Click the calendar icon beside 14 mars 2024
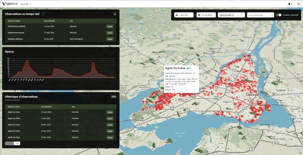 (x=199, y=15)
